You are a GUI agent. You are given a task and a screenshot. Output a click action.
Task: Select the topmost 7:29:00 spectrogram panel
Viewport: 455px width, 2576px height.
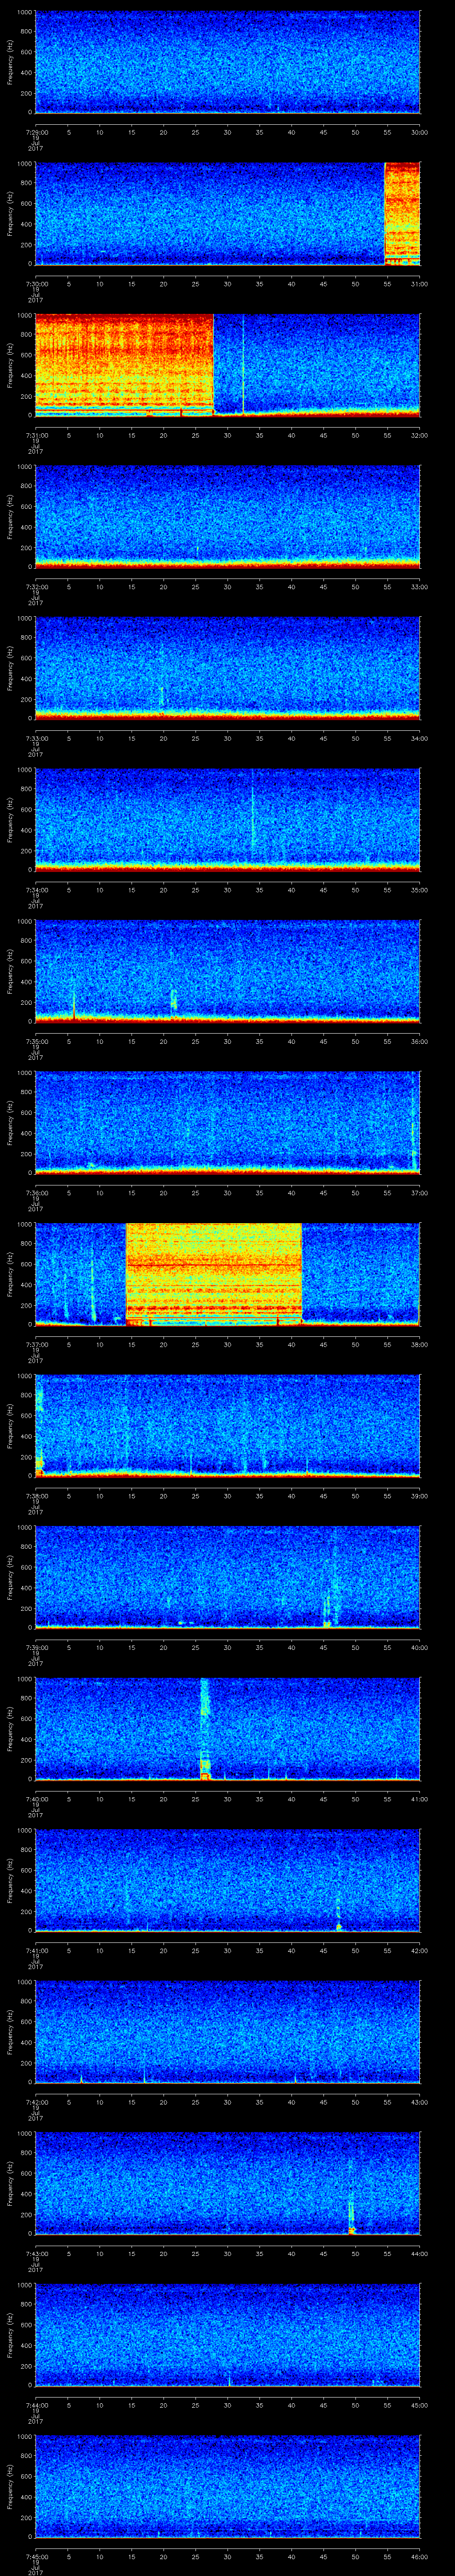point(227,62)
